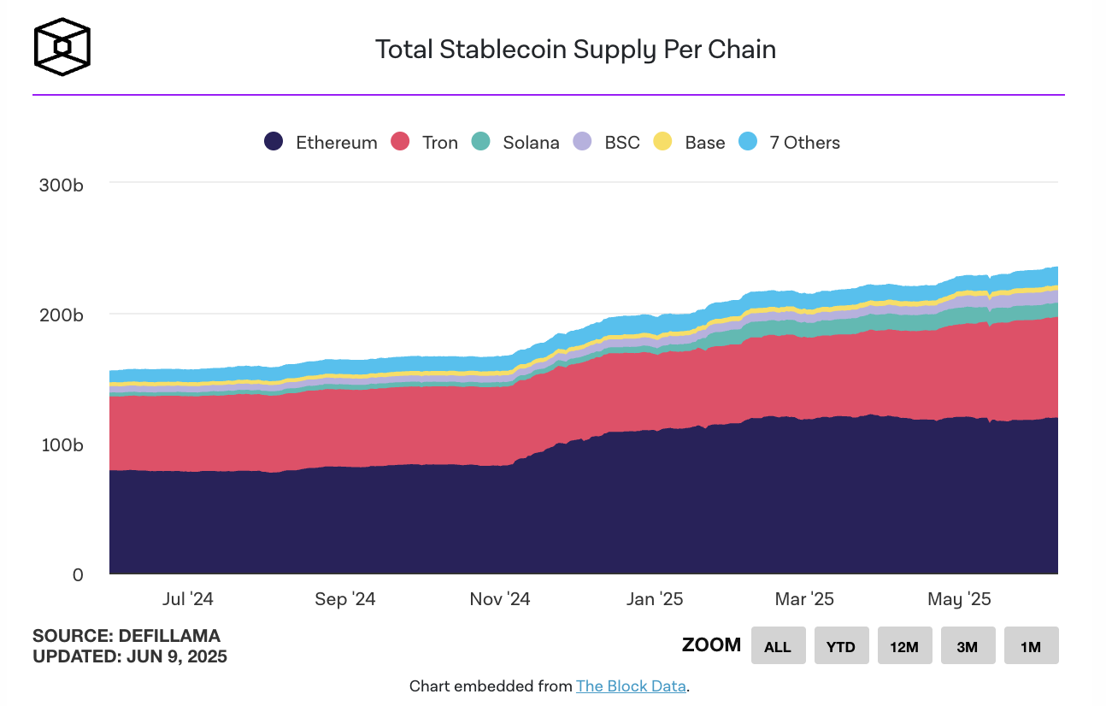1106x706 pixels.
Task: Zoom chart to 12M range
Action: (x=904, y=646)
